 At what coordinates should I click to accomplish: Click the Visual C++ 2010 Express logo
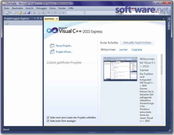pos(74,30)
